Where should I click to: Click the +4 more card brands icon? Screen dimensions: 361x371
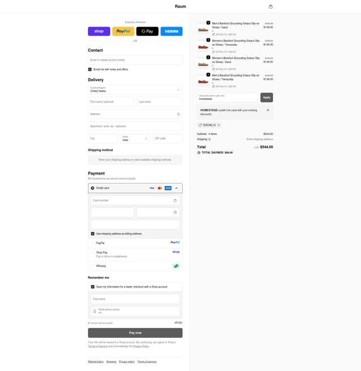click(176, 188)
